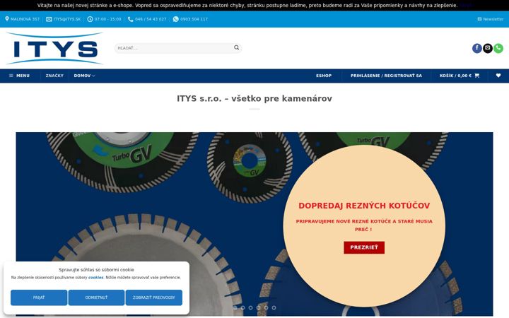Open Prihlásenie / Registrovať sa
The width and height of the screenshot is (509, 318).
coord(386,76)
